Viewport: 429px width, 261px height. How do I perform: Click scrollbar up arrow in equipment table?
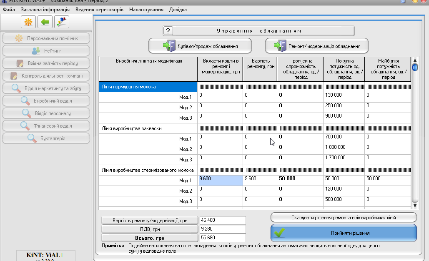pyautogui.click(x=415, y=60)
